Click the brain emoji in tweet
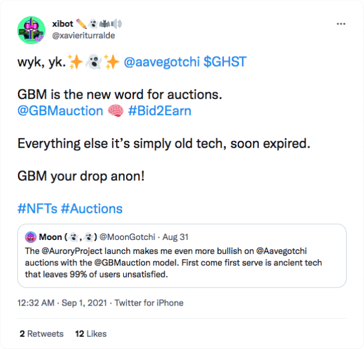 [115, 110]
